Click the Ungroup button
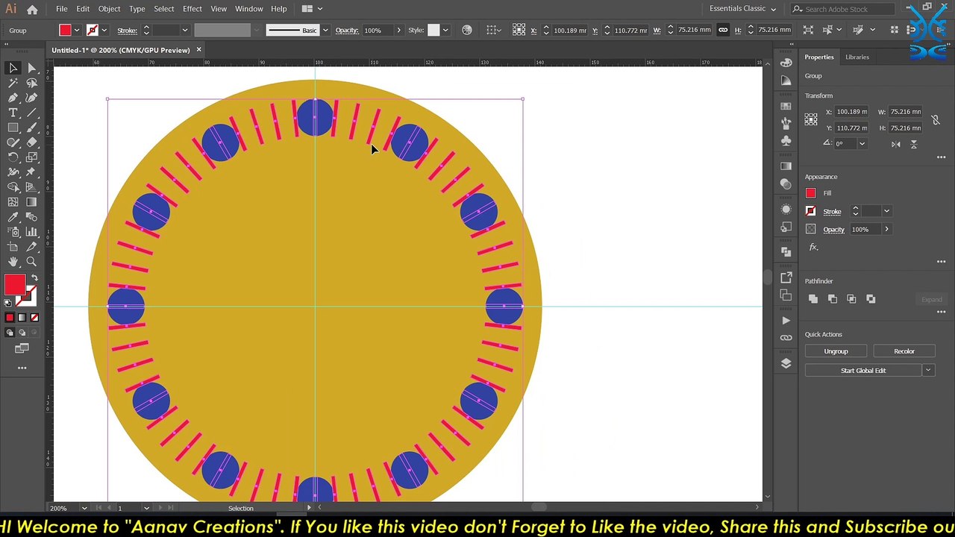955x537 pixels. 836,351
